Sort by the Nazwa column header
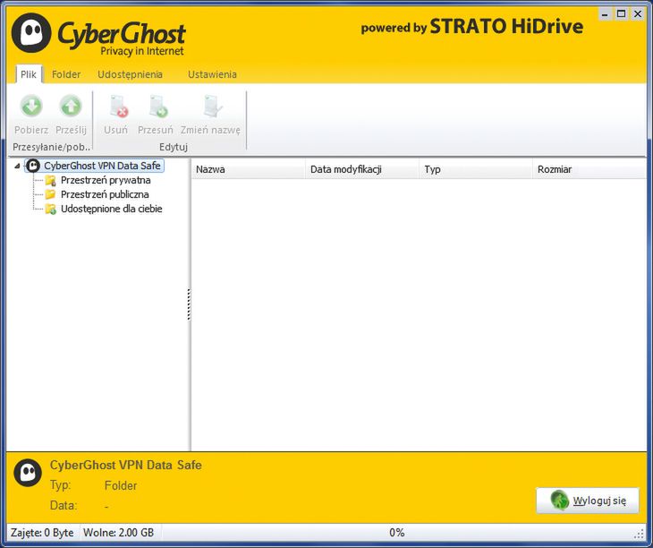Image resolution: width=653 pixels, height=548 pixels. coord(248,169)
